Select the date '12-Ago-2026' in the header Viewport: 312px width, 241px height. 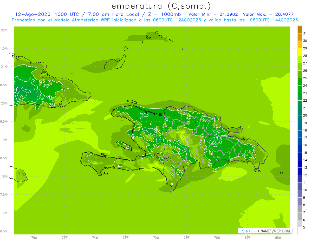32,14
